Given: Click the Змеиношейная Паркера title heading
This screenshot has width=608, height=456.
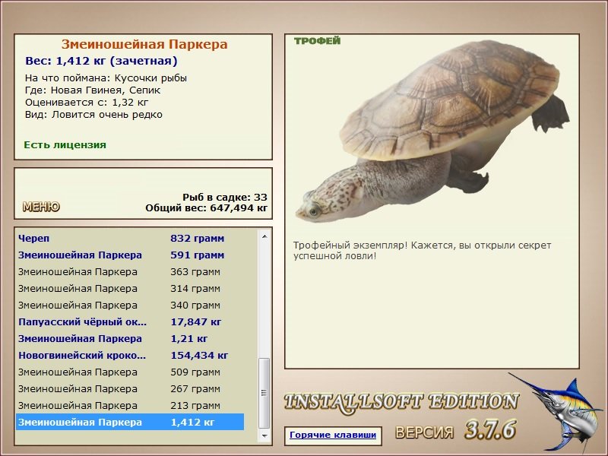Looking at the screenshot, I should 144,44.
